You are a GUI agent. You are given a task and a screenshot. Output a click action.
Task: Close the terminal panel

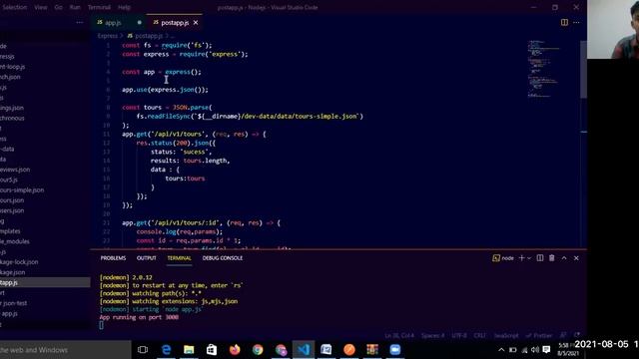(576, 258)
